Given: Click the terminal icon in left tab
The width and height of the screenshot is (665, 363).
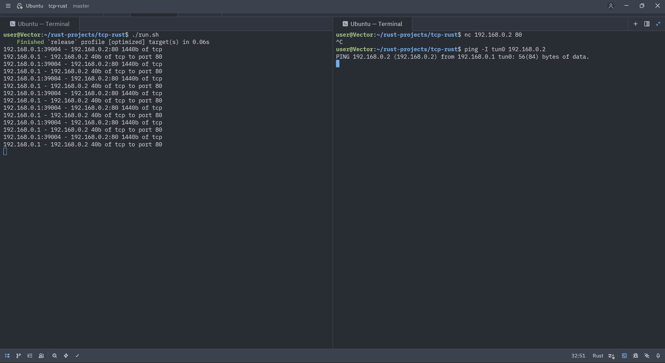Looking at the screenshot, I should [12, 24].
